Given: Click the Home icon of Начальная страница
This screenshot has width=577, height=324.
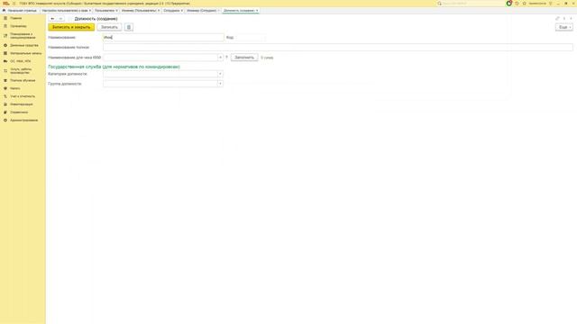Looking at the screenshot, I should point(4,11).
